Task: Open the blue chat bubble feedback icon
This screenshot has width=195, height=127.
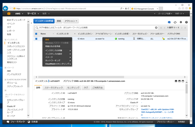Action: coord(169,22)
